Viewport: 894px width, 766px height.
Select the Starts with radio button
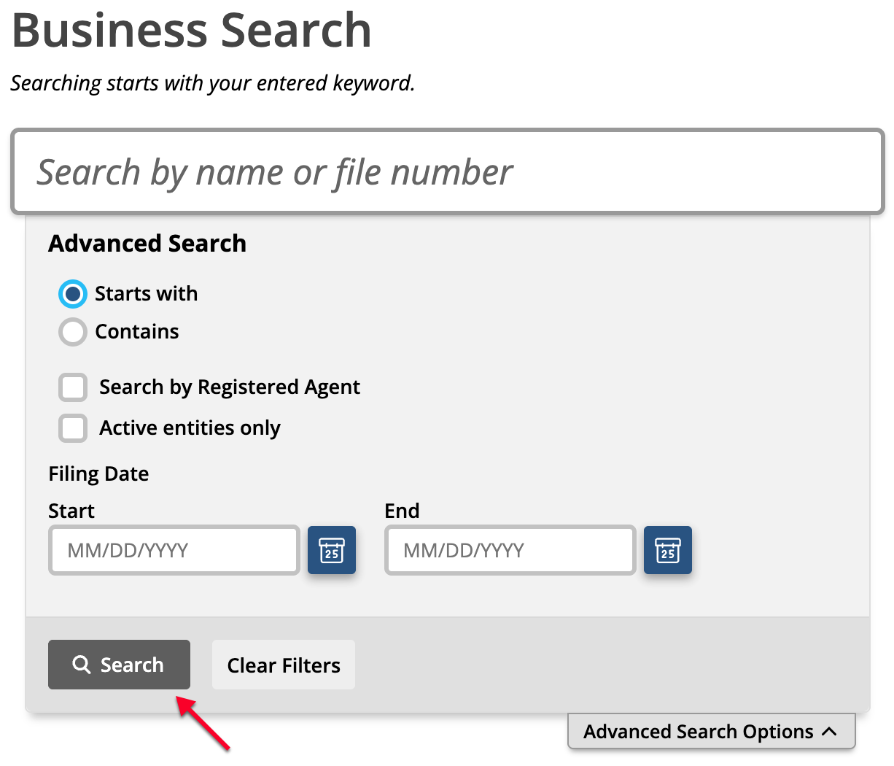pyautogui.click(x=73, y=294)
